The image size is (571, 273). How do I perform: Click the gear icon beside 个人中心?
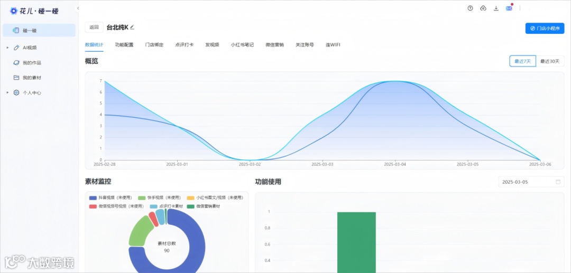coord(16,93)
